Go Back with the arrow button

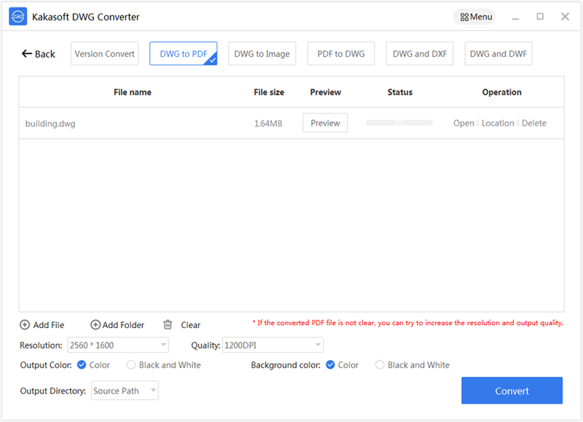click(39, 54)
